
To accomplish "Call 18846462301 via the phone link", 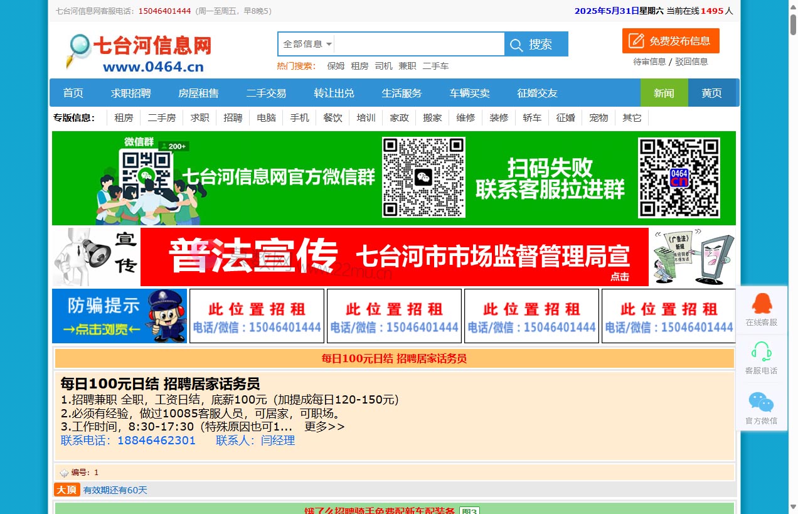I will pyautogui.click(x=156, y=441).
